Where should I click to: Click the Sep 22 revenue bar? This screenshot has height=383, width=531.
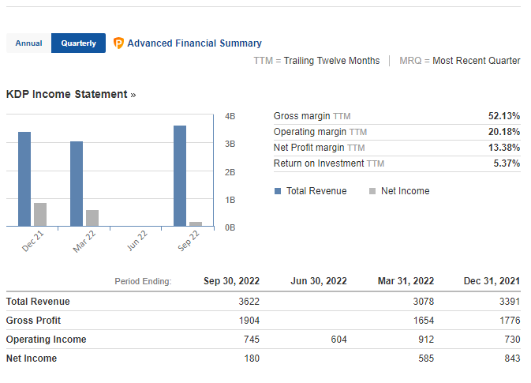180,176
